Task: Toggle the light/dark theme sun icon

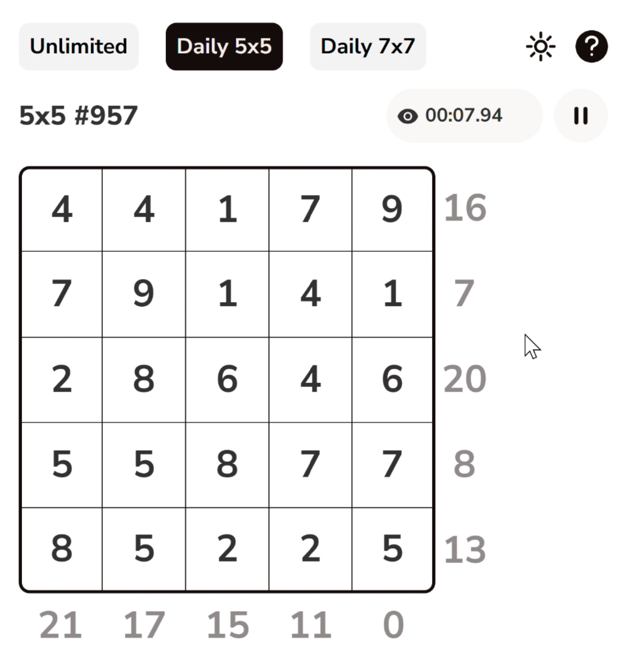Action: click(540, 47)
